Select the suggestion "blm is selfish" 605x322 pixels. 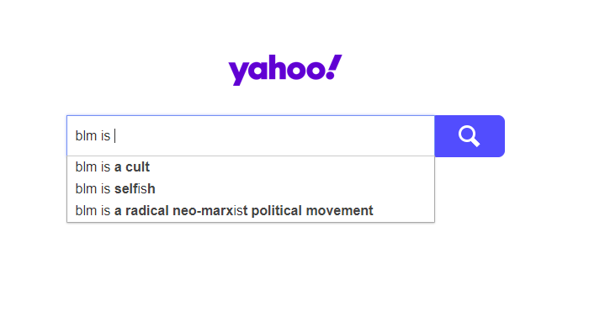click(x=251, y=189)
